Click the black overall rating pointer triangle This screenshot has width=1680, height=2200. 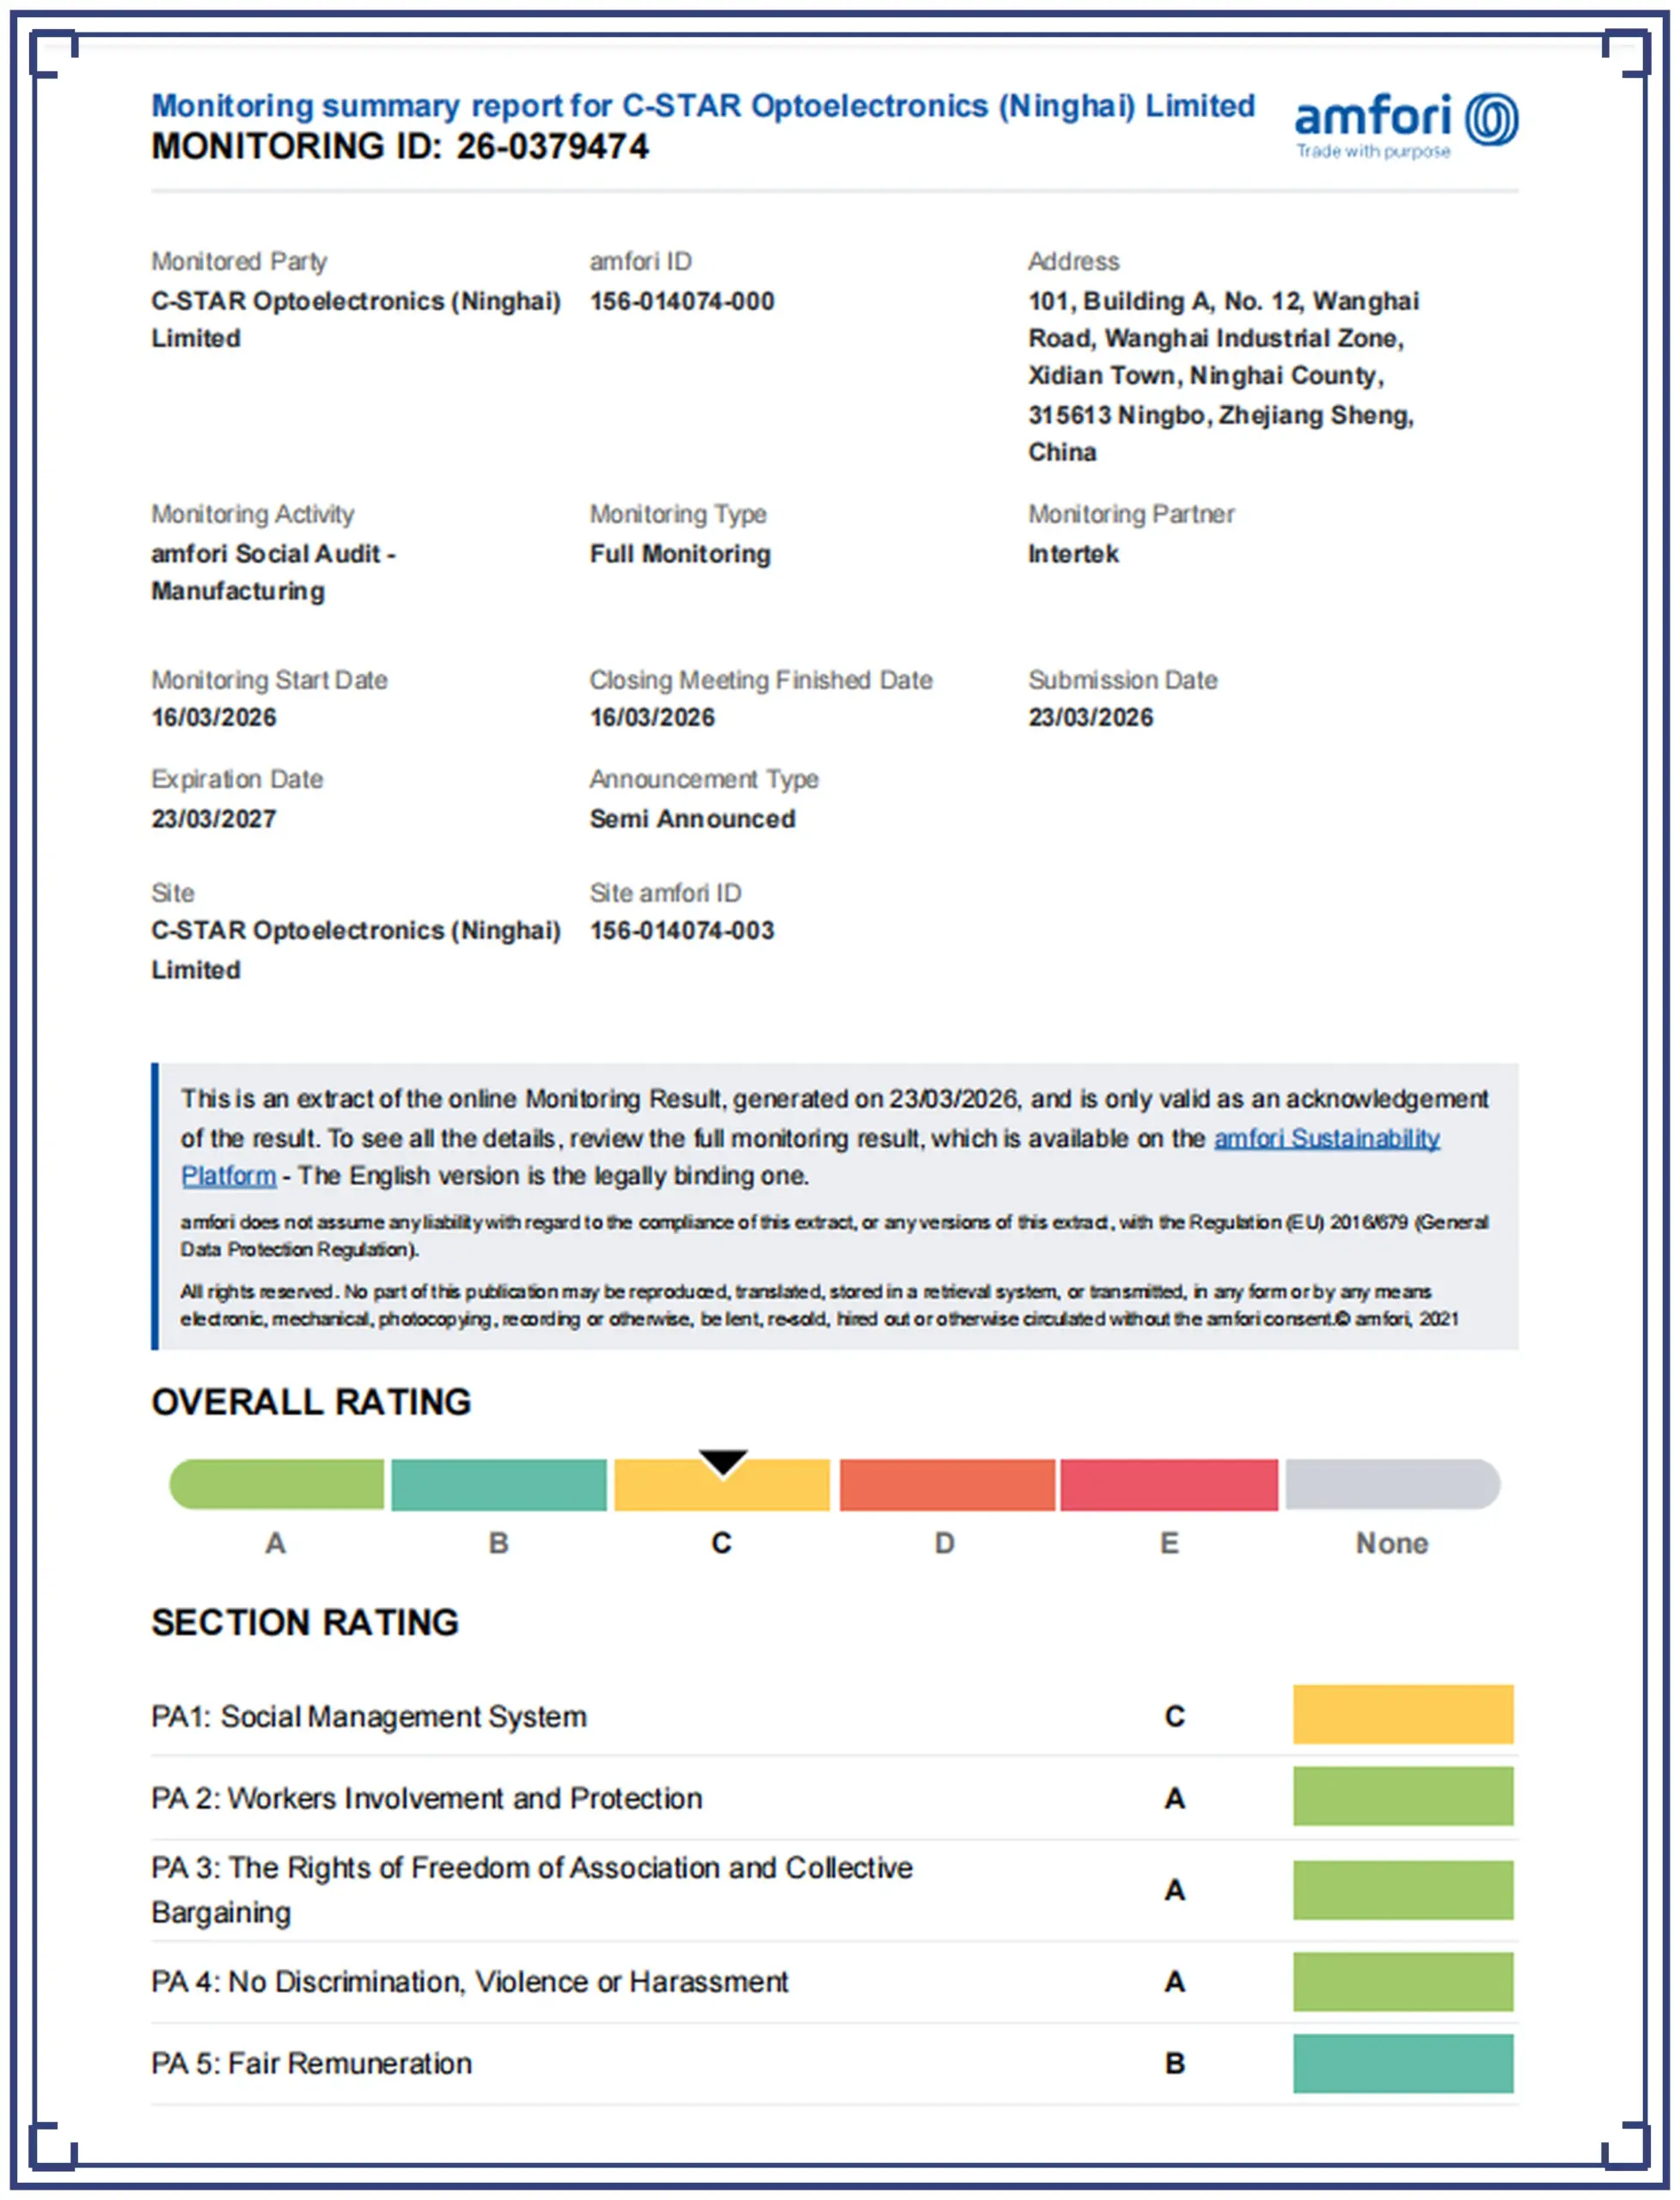(723, 1462)
